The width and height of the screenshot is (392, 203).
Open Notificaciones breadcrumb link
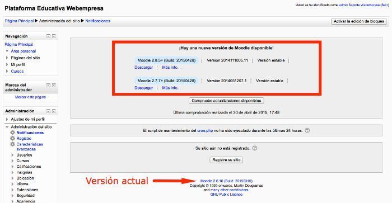98,21
